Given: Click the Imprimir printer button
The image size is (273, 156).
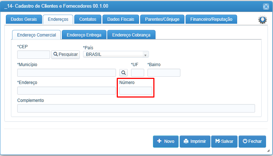Looking at the screenshot, I should click(195, 141).
